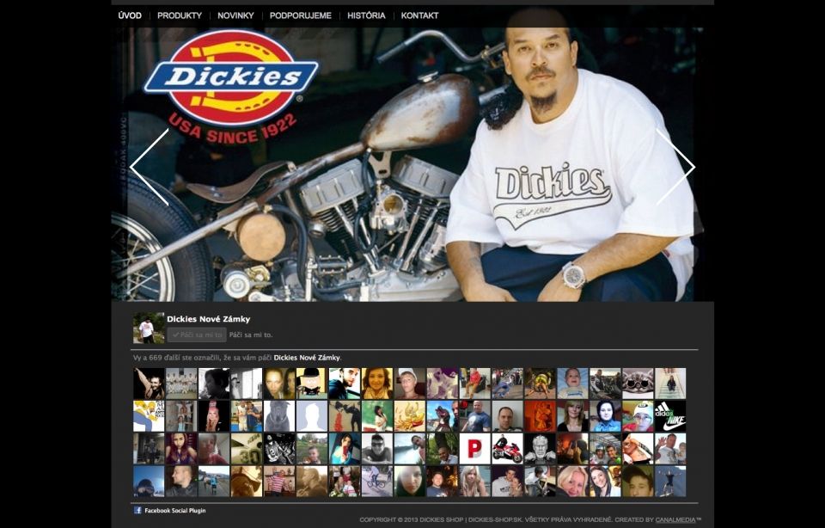The height and width of the screenshot is (528, 825).
Task: Select the red letter P logo profile picture
Action: (x=474, y=449)
